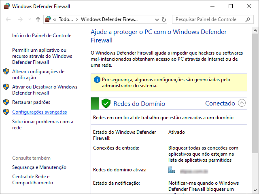Viewport: 259px width, 194px height.
Task: Click the up-level arrow icon
Action: pyautogui.click(x=38, y=19)
